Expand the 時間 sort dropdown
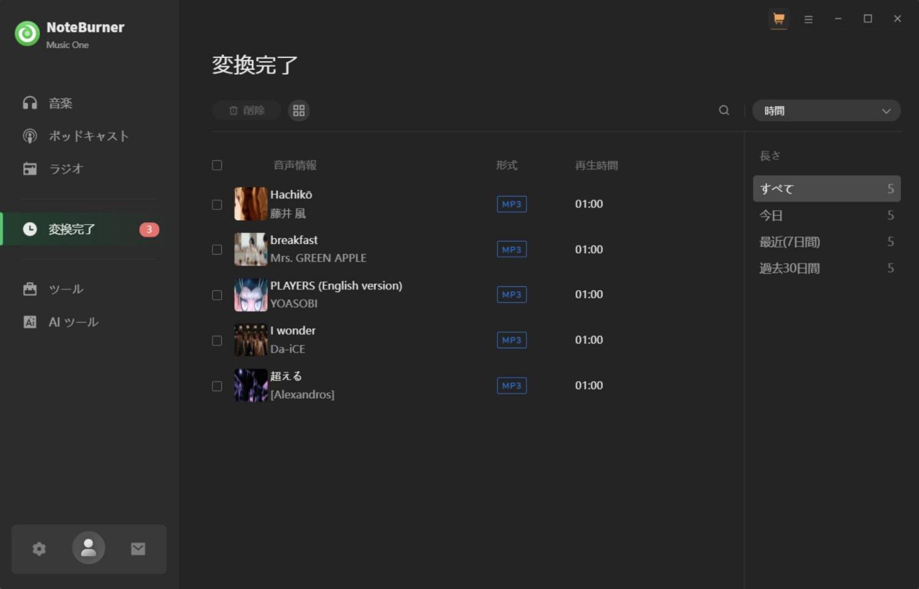The image size is (919, 589). pyautogui.click(x=826, y=111)
